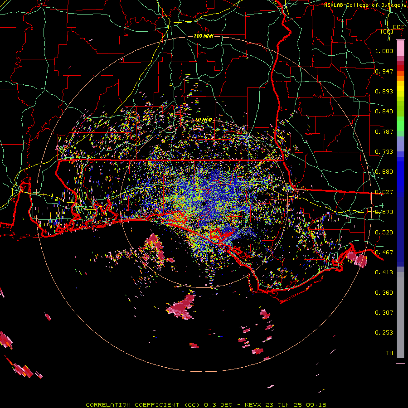Click the black KEVX radar site dot

coord(204,204)
